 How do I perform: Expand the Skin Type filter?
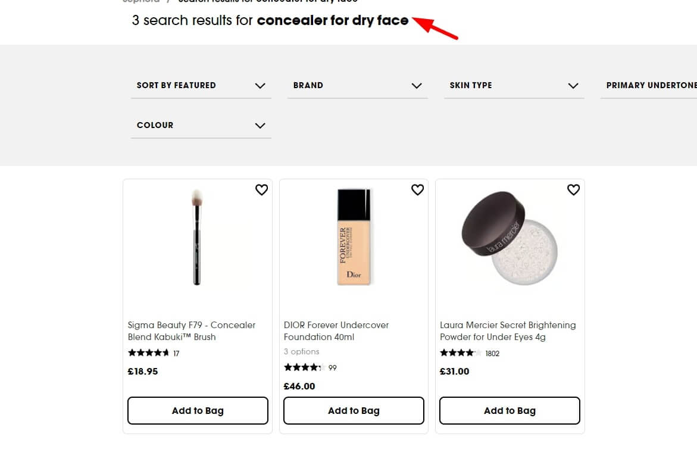514,86
